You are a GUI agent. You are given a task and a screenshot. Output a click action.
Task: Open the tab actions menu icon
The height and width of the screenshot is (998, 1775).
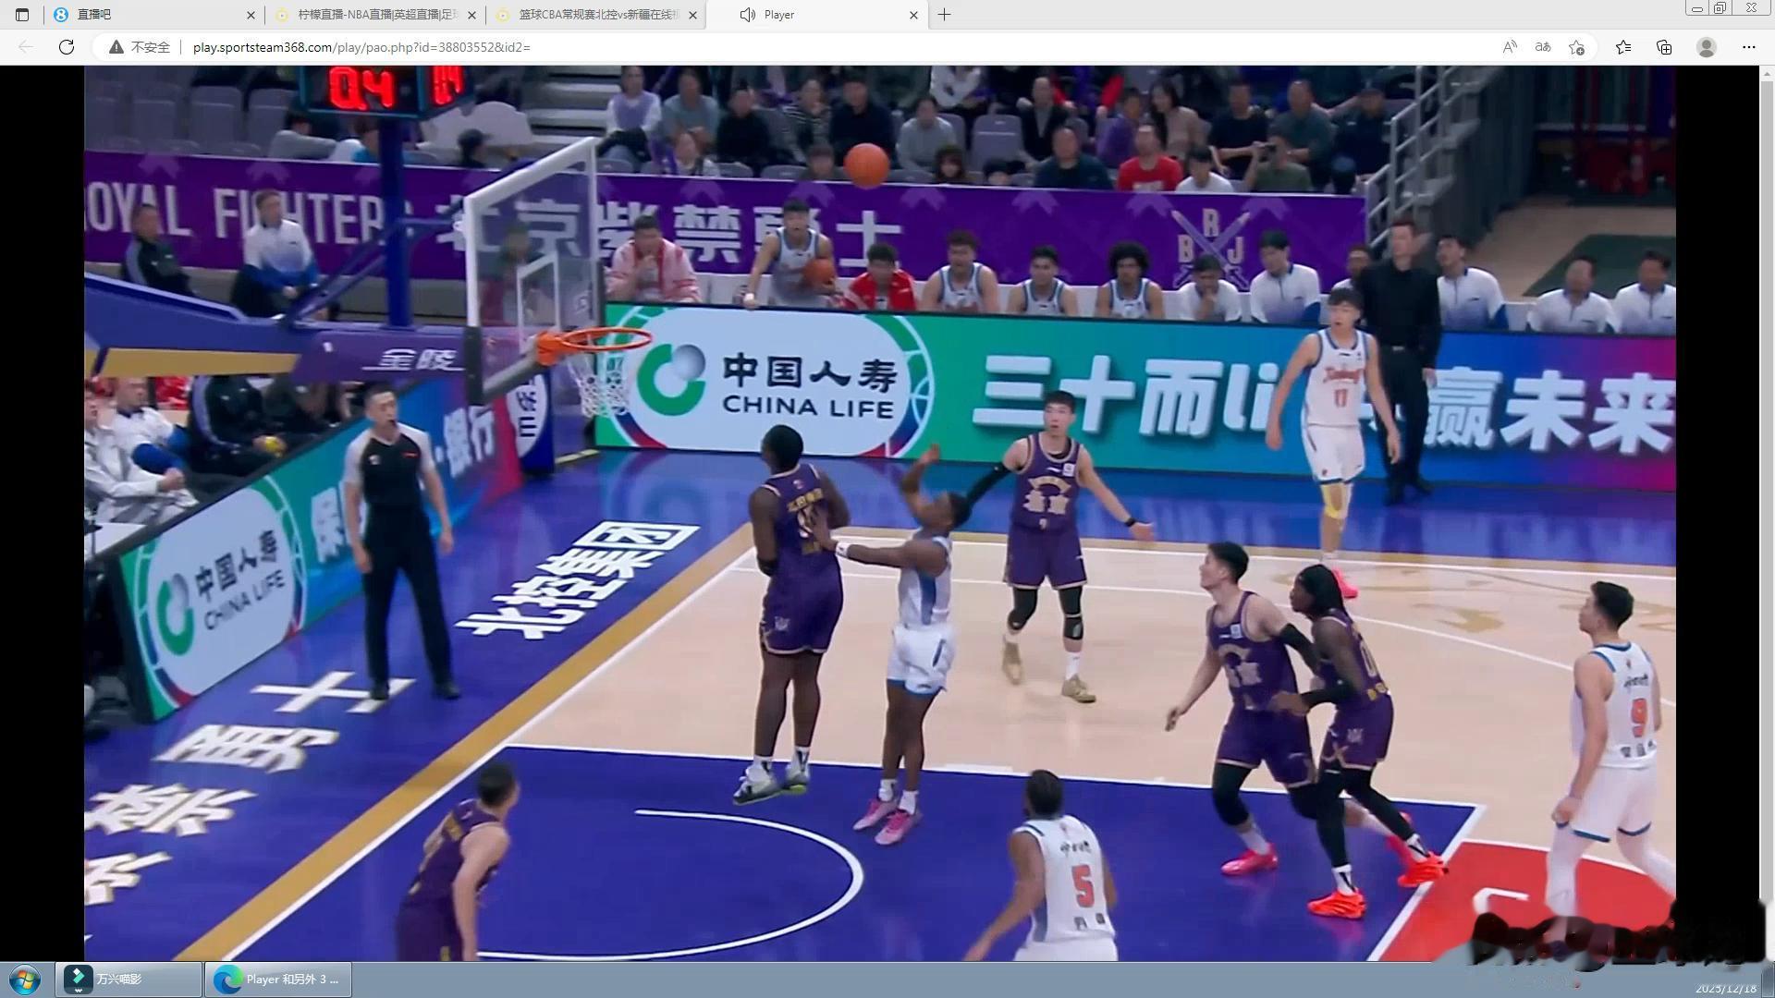coord(22,15)
